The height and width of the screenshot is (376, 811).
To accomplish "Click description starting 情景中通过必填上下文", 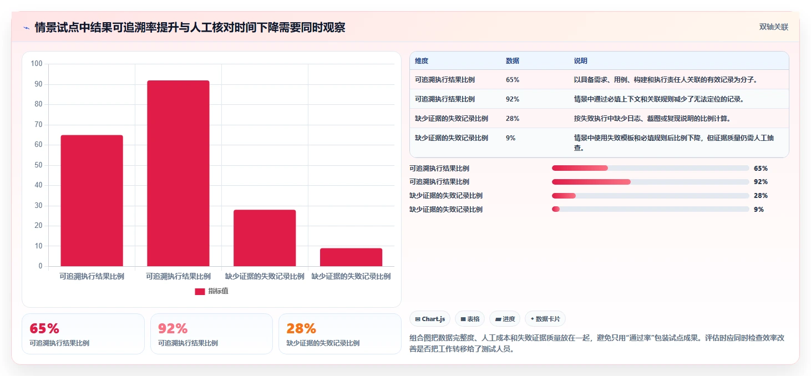I will tap(659, 99).
